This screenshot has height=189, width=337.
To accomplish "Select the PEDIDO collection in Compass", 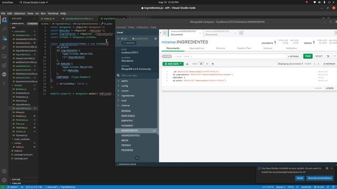I will click(126, 145).
